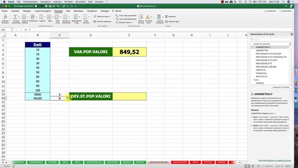Image resolution: width=298 pixels, height=168 pixels.
Task: Open the macOS Finestra menu
Action: pos(99,2)
